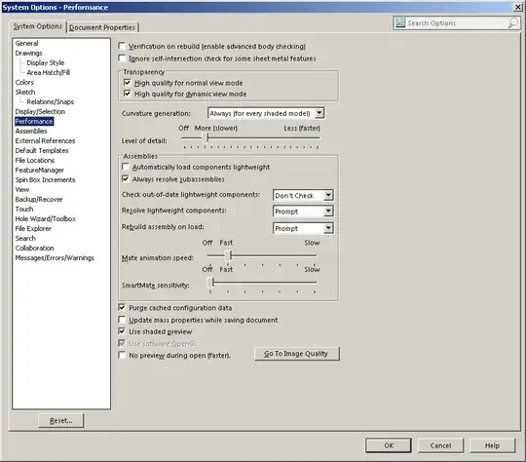Select Touch in the options tree
Image resolution: width=526 pixels, height=462 pixels.
tap(24, 209)
